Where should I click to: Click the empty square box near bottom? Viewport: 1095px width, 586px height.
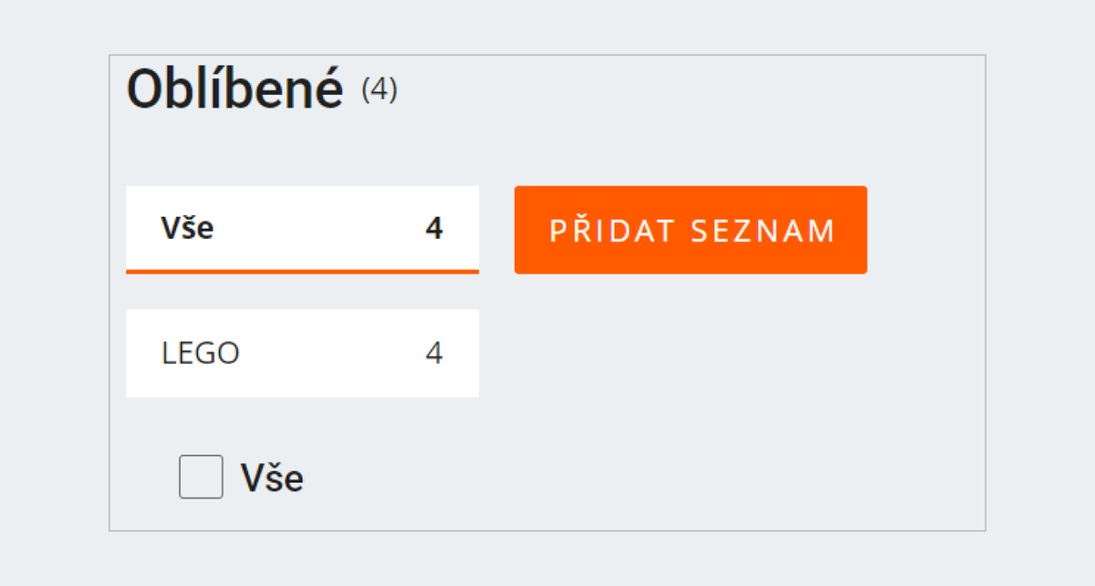(x=201, y=477)
